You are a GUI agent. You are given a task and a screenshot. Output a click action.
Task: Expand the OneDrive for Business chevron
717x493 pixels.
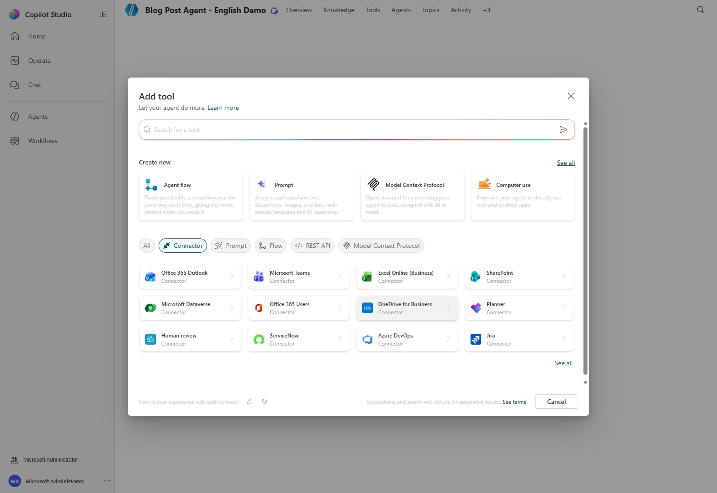click(x=449, y=307)
